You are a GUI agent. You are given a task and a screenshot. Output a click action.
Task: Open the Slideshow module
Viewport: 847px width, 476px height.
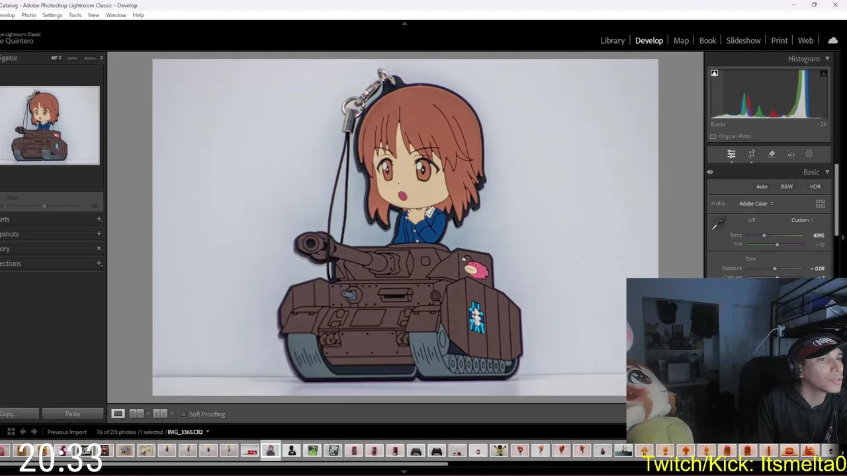click(744, 40)
